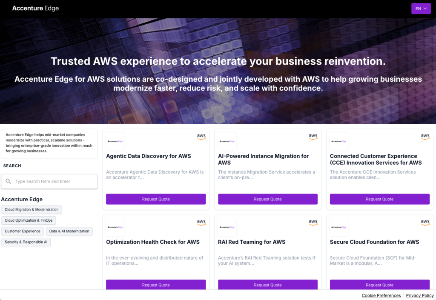This screenshot has width=436, height=300.
Task: Click 'Accenture Edge helps mid-market companies' blurb
Action: 49,143
